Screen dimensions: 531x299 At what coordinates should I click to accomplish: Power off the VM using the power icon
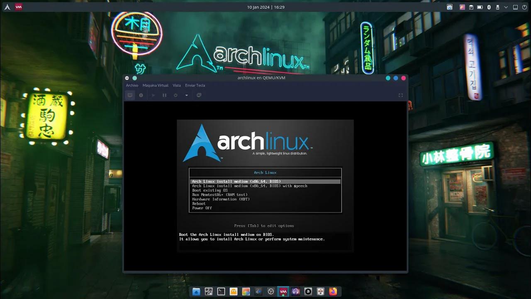pyautogui.click(x=175, y=95)
